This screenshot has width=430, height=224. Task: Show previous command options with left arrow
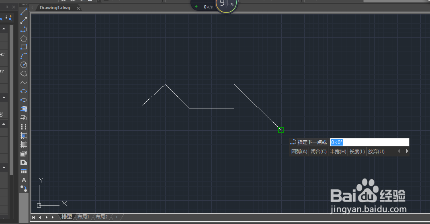(x=399, y=151)
